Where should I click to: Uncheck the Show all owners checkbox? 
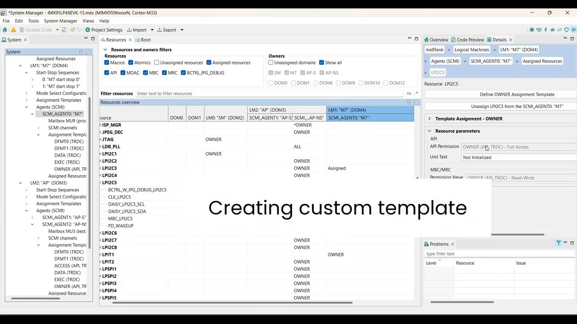point(321,63)
